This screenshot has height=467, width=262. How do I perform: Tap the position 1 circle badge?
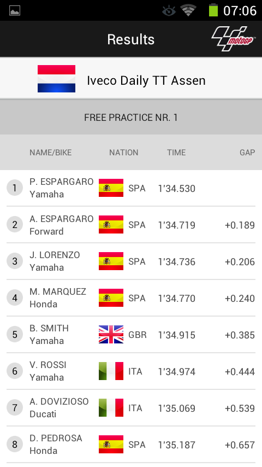tap(15, 188)
